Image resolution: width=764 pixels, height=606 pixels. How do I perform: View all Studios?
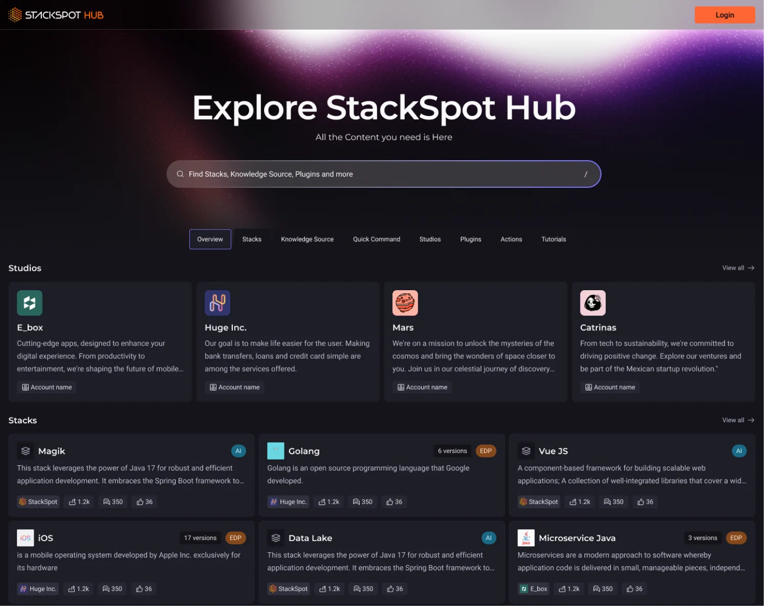(738, 268)
